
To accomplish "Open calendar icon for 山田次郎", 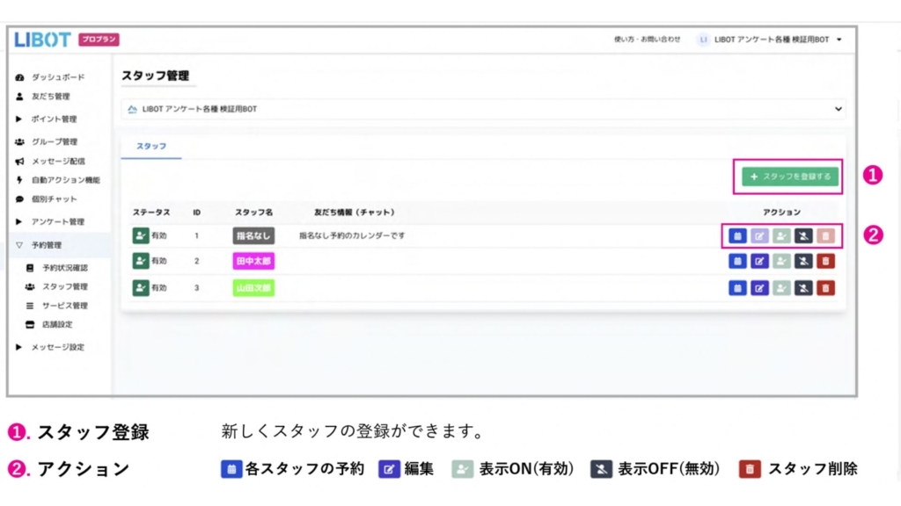I will [737, 288].
